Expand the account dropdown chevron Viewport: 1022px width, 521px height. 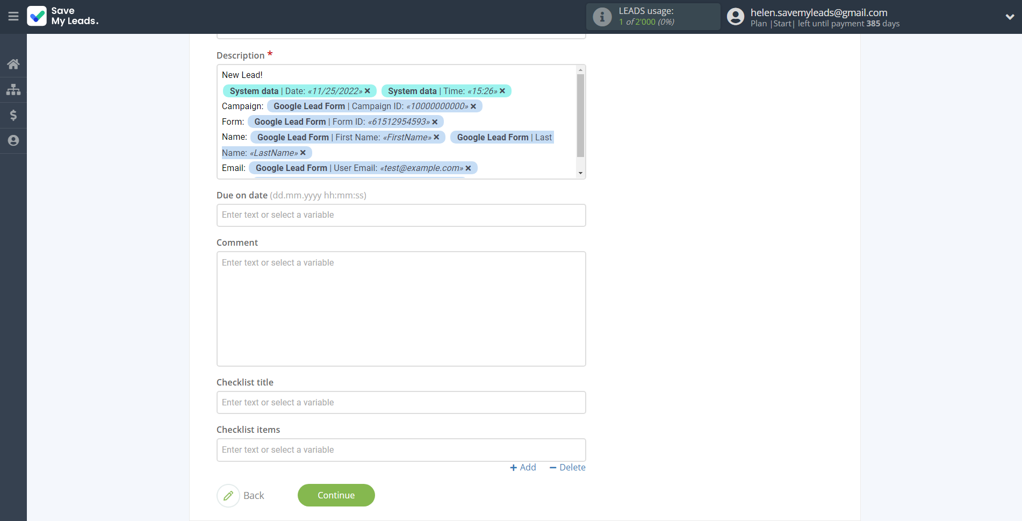point(1010,17)
